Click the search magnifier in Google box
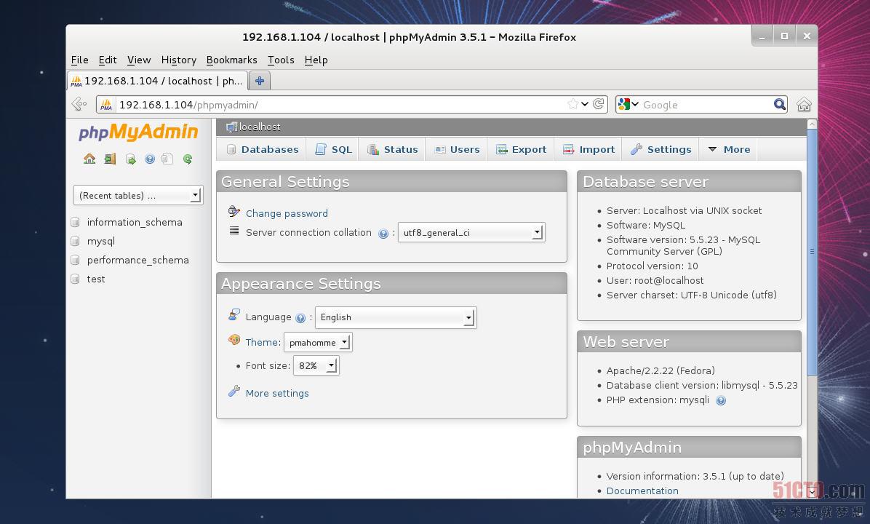 pos(780,104)
